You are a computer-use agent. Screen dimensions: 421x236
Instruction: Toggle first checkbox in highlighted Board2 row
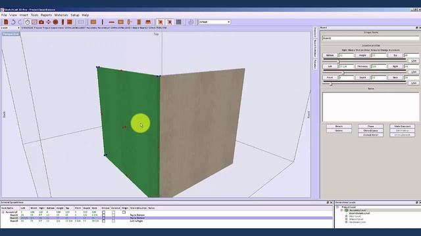pyautogui.click(x=104, y=218)
